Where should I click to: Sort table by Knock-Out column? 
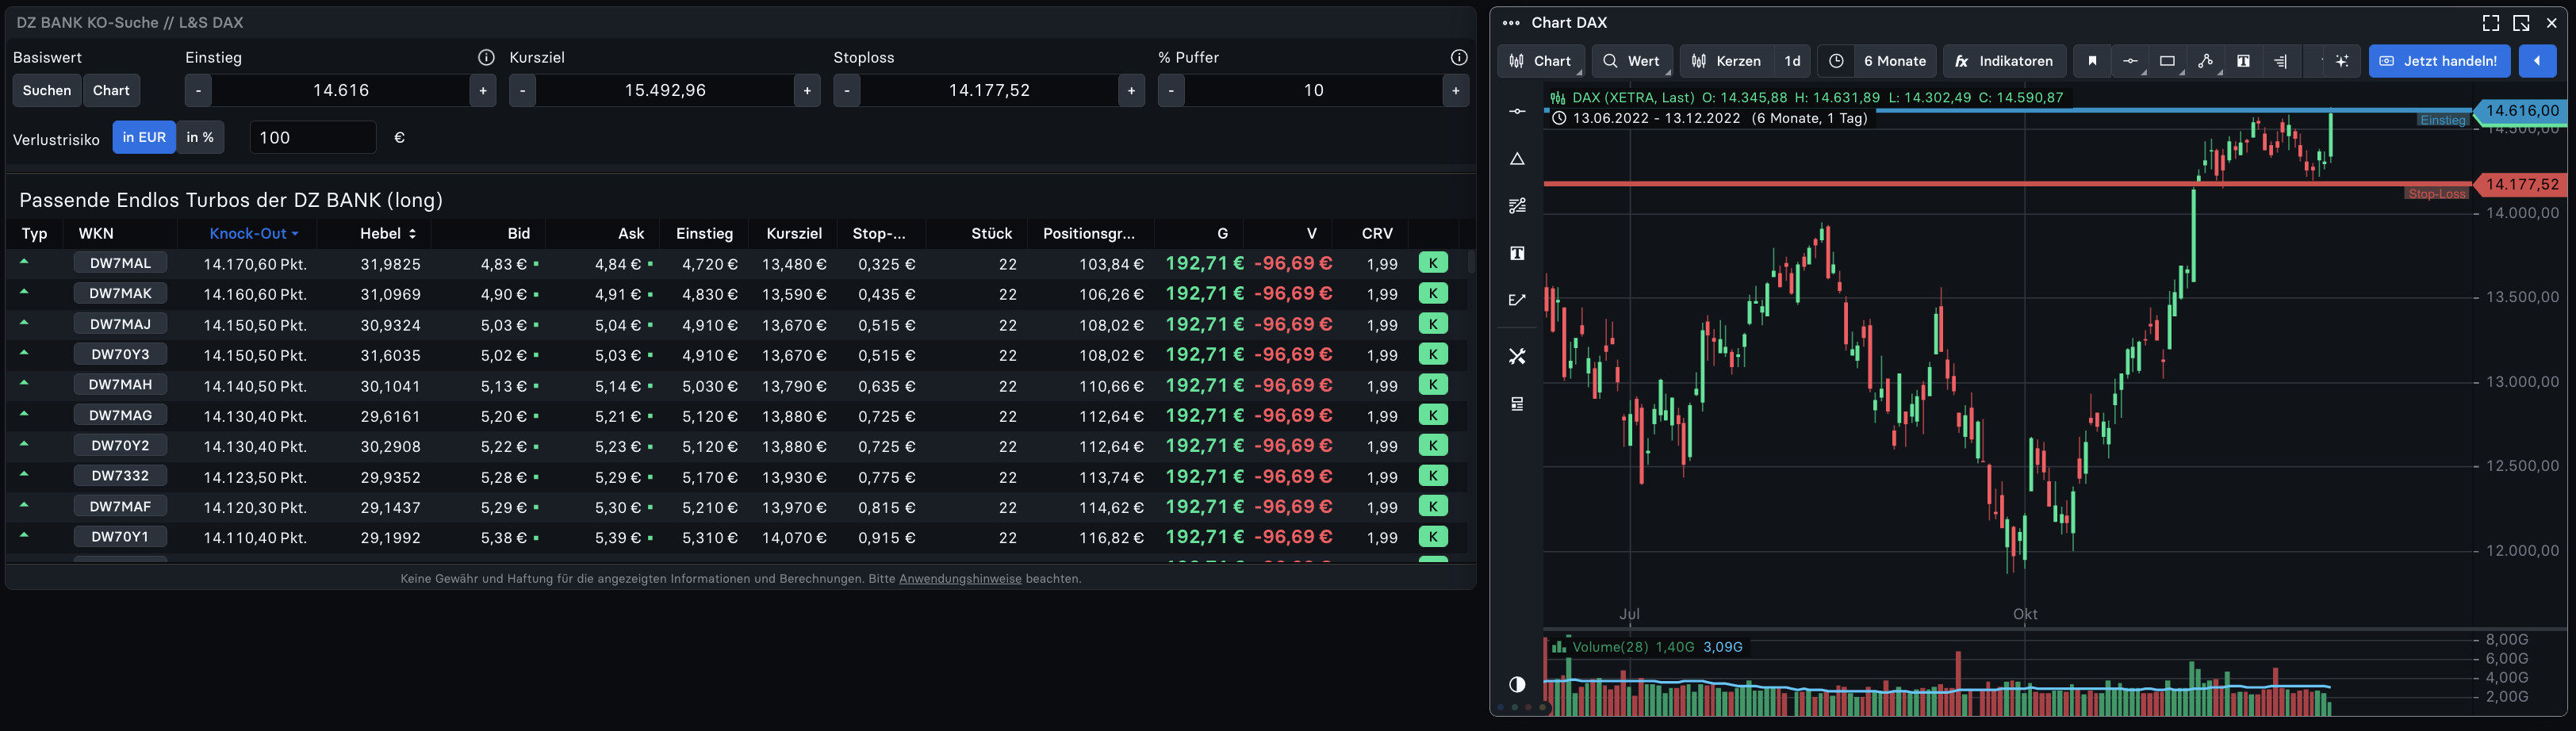point(254,233)
